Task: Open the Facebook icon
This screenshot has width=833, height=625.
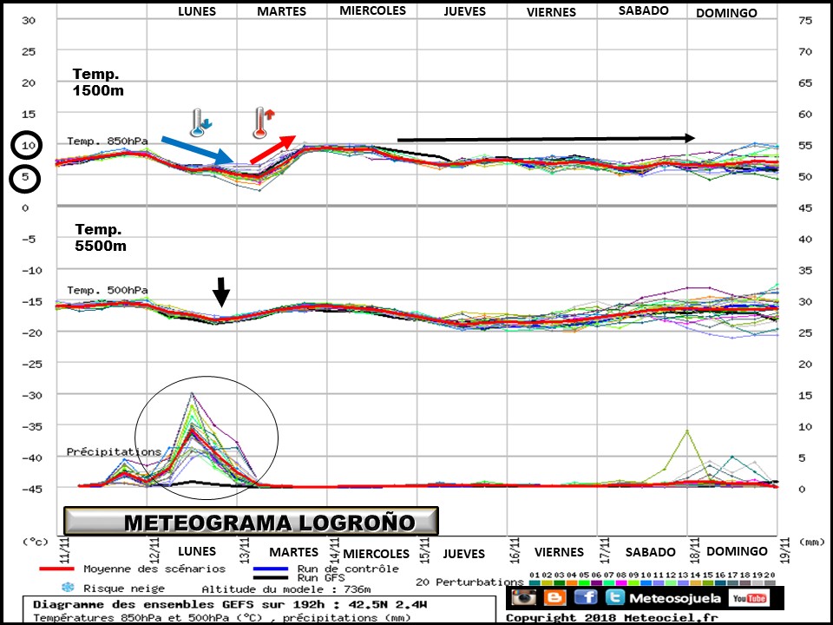Action: [x=586, y=597]
